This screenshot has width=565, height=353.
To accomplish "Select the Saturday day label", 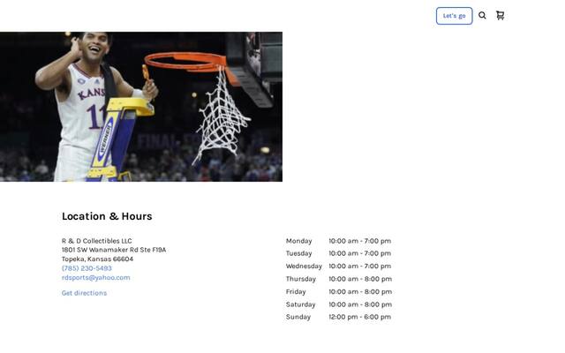I will [300, 304].
